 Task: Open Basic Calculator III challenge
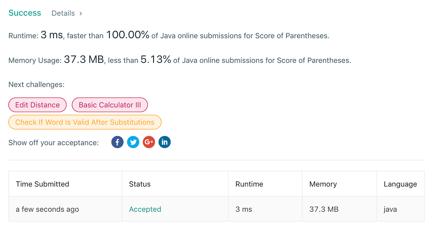[110, 105]
